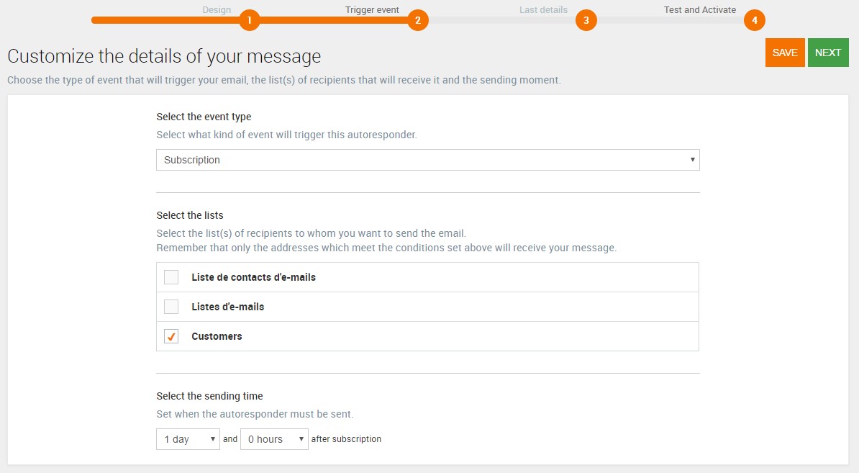Screen dimensions: 859x473
Task: Open the Subscription event type dropdown
Action: coord(428,160)
